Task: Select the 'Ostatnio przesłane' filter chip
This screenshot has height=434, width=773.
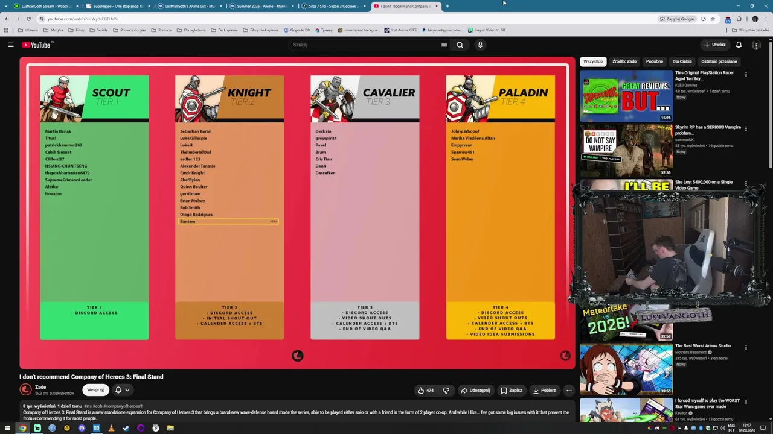Action: (719, 61)
